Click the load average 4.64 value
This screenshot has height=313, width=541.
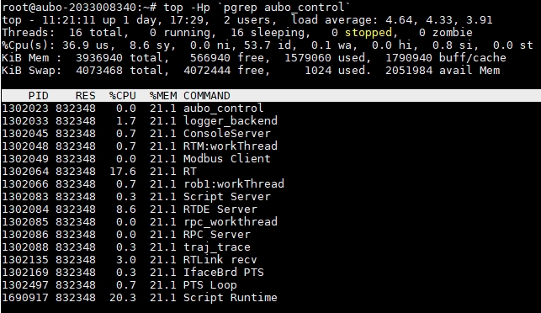click(399, 19)
